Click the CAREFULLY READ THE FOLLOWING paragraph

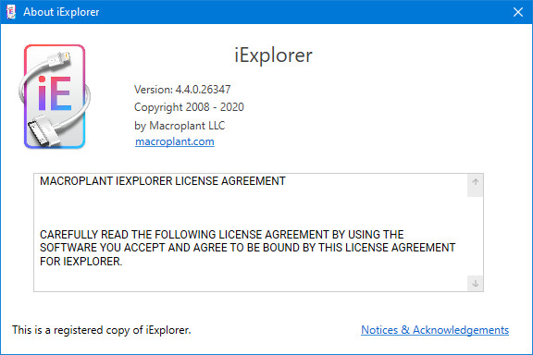[247, 248]
